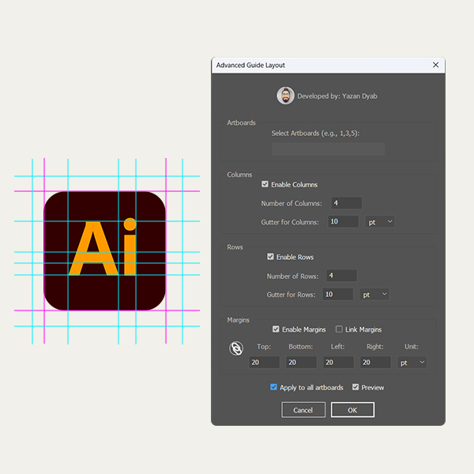Viewport: 474px width, 474px height.
Task: Click the link margins chain icon
Action: (236, 348)
